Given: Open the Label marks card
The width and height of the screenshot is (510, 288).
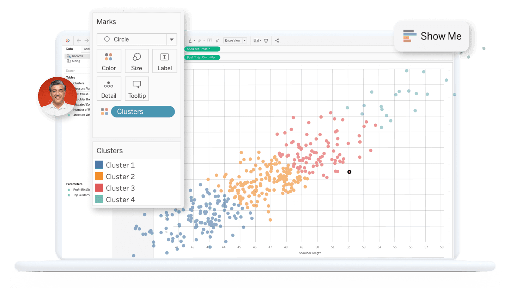Looking at the screenshot, I should pos(165,61).
